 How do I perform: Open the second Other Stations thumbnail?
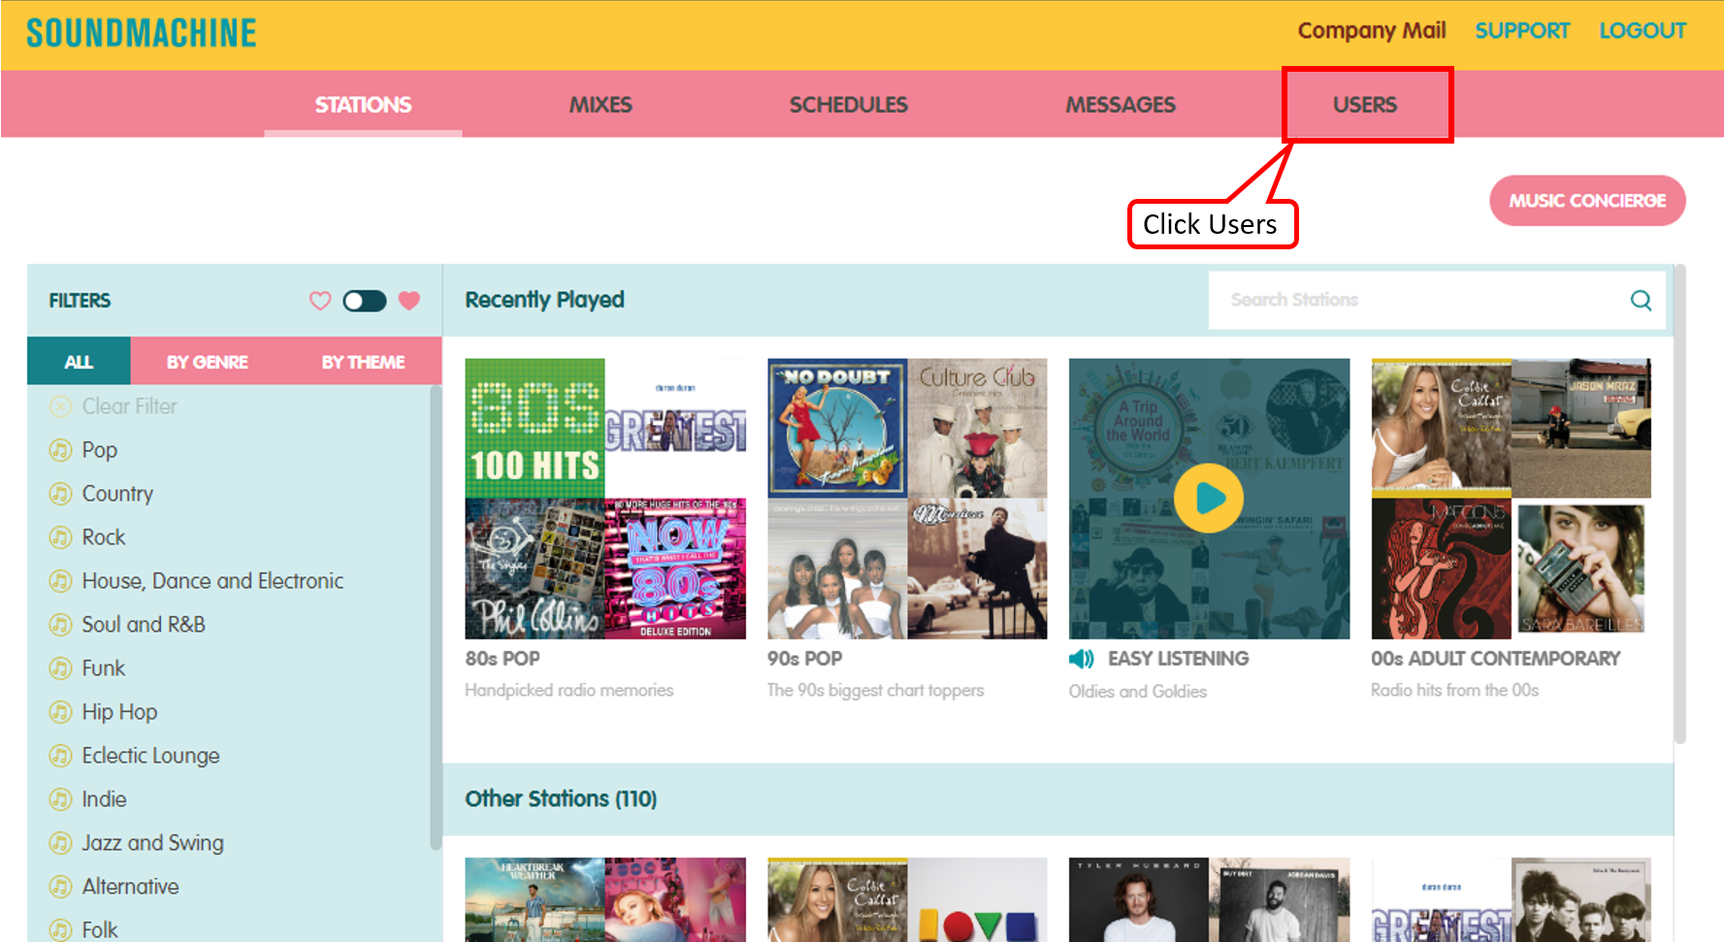[x=907, y=899]
